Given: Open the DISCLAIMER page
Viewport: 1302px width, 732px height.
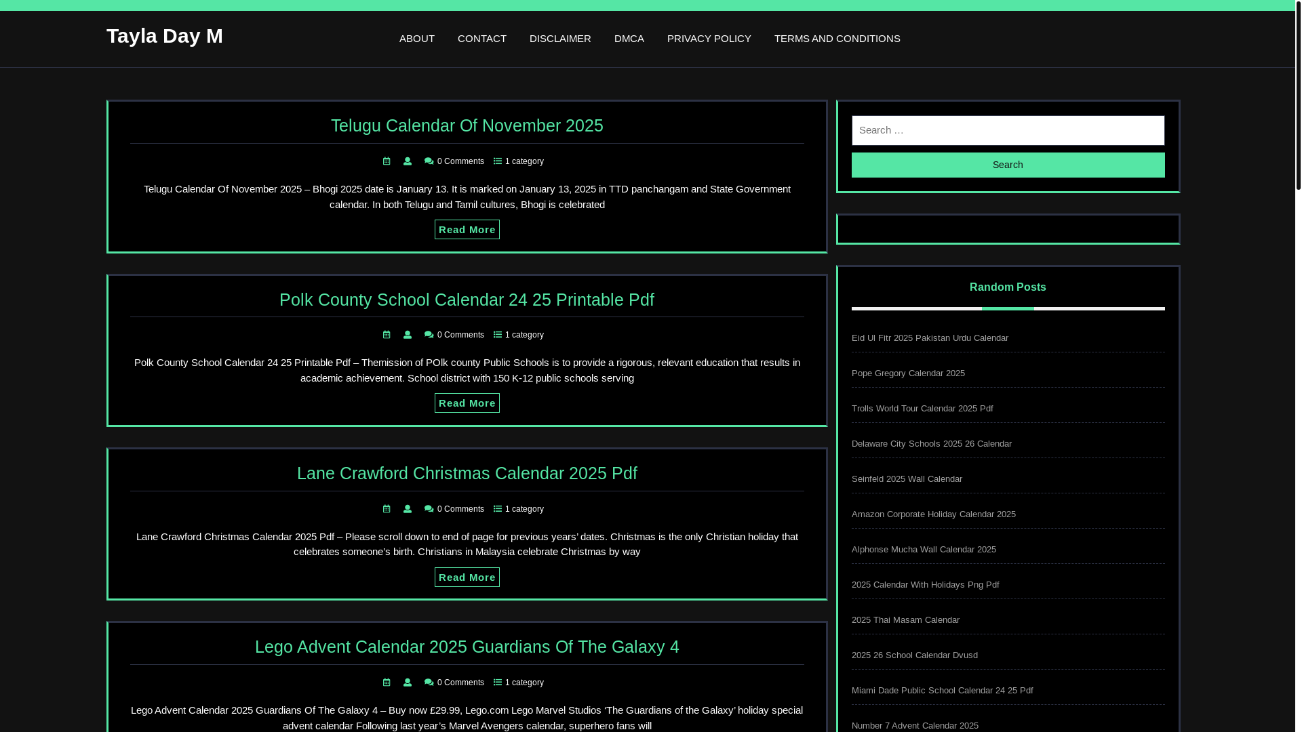Looking at the screenshot, I should click(x=560, y=39).
